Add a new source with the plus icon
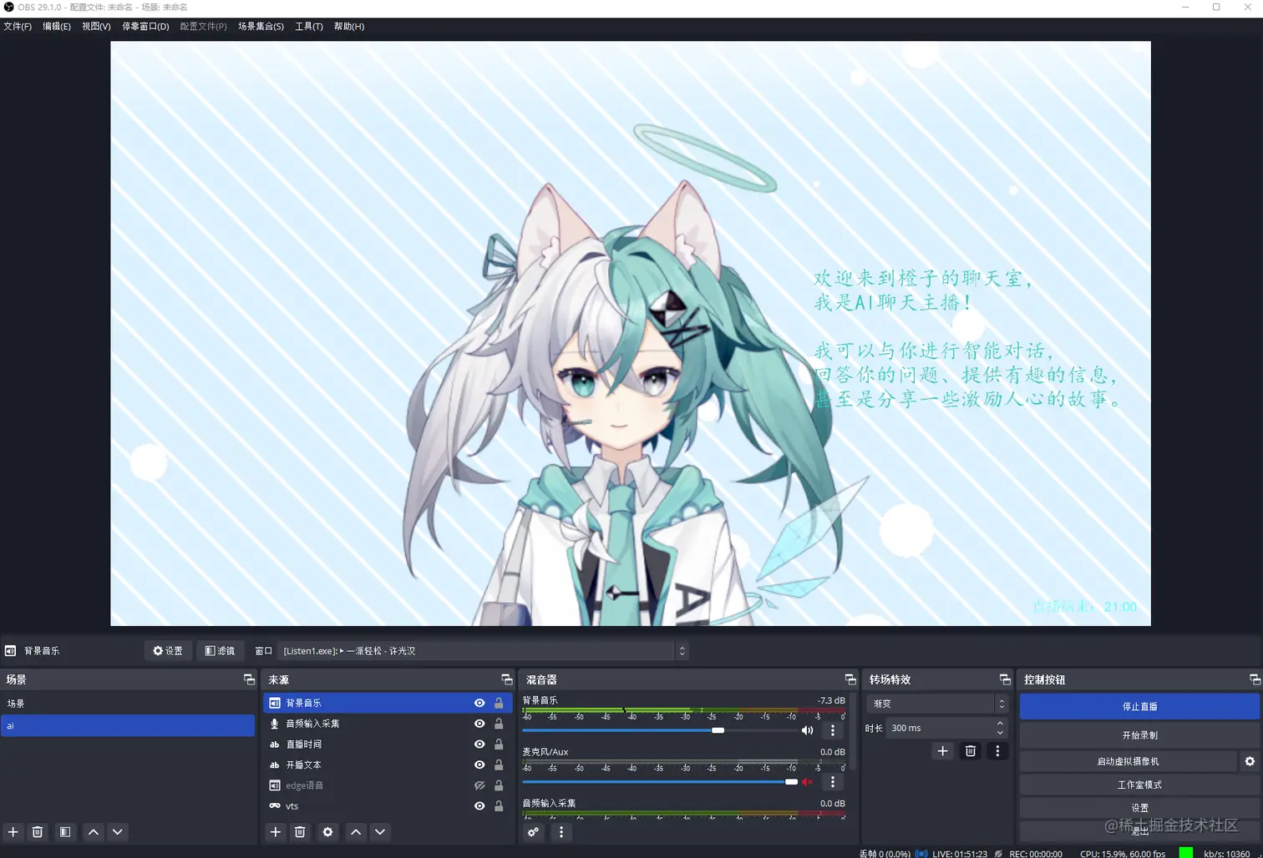 pyautogui.click(x=276, y=832)
